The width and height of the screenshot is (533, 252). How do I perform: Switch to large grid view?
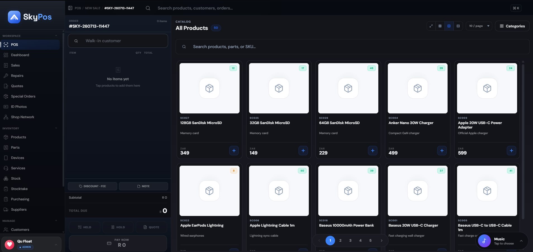(449, 26)
